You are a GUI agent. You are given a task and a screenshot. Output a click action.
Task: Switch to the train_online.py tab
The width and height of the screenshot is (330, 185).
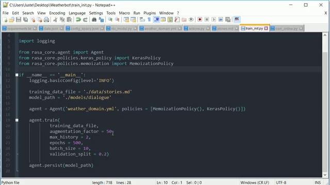(x=286, y=29)
